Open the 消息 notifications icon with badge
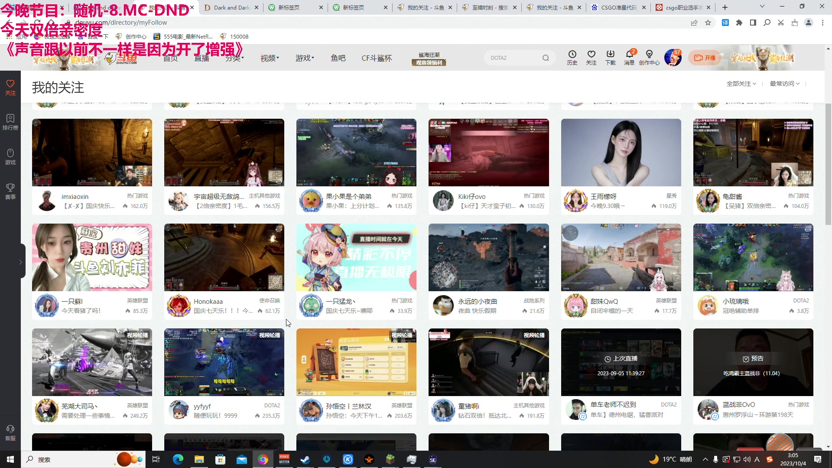This screenshot has height=468, width=832. (630, 57)
